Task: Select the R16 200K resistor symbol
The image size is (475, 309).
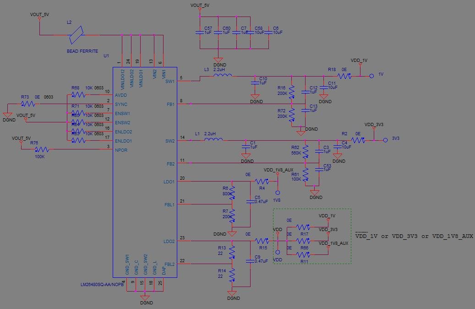Action: tap(291, 92)
